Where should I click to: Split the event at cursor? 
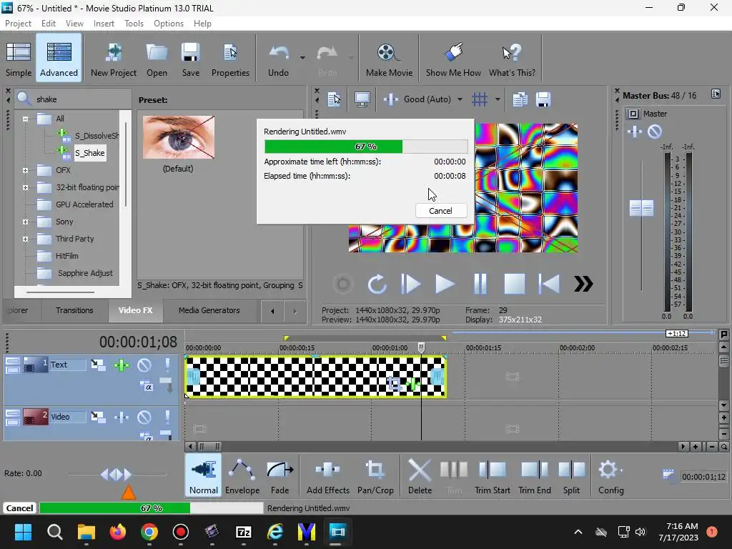[x=571, y=476]
